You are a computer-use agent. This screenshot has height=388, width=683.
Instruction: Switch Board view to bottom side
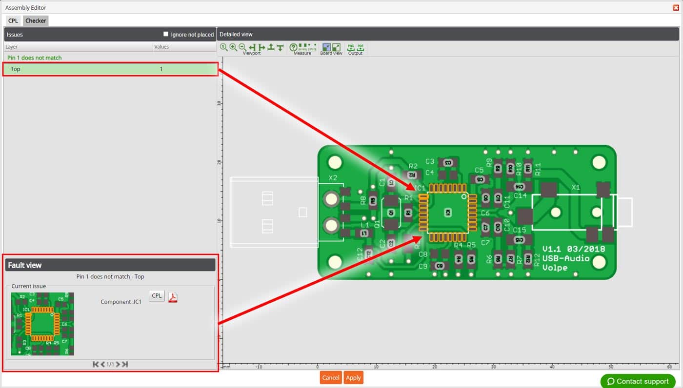(336, 46)
